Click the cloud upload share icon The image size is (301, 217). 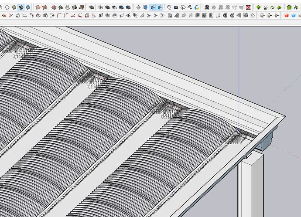click(x=183, y=7)
